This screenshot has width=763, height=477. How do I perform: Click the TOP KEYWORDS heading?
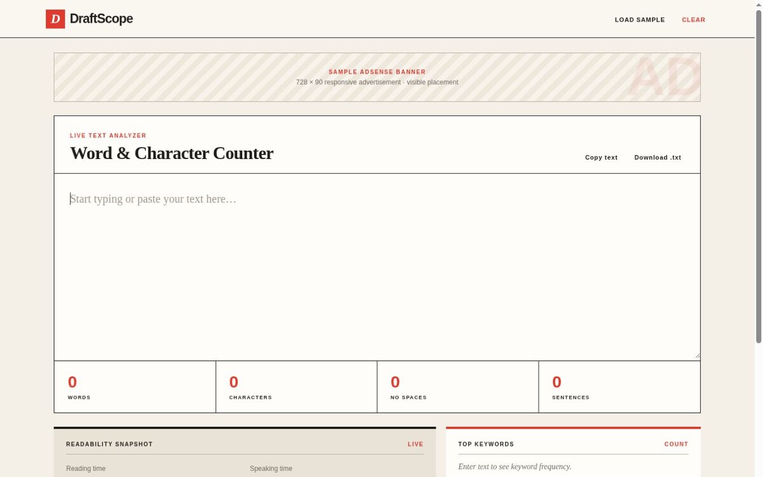[x=486, y=445]
